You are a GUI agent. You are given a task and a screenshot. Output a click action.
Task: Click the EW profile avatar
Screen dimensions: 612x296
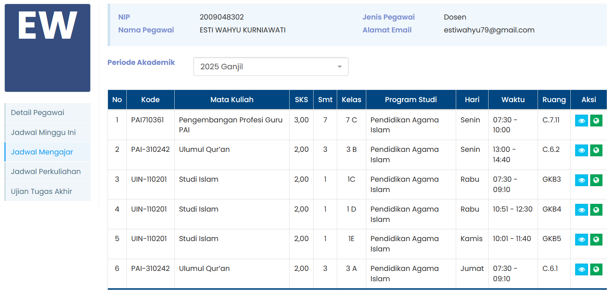click(x=48, y=48)
